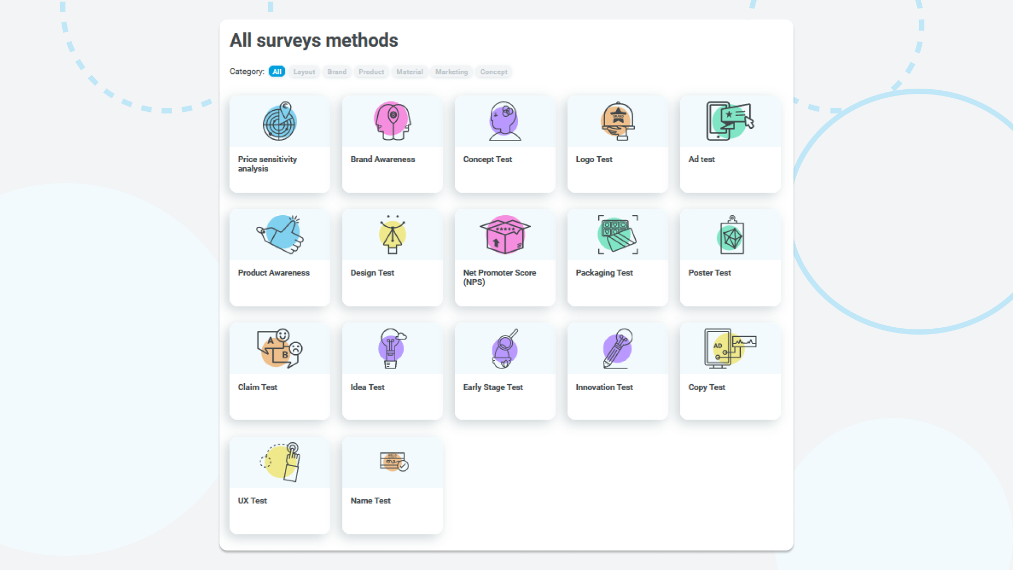
Task: Open the Net Promoter Score box icon
Action: tap(504, 235)
